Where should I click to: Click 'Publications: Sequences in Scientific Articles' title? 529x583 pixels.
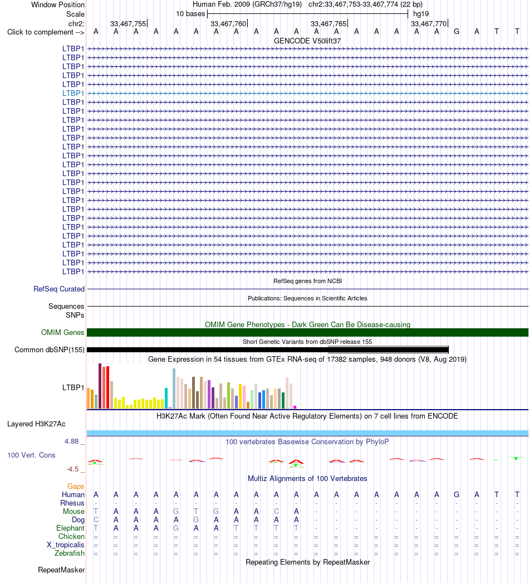307,298
